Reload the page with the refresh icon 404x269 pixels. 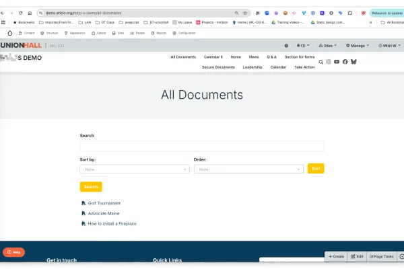click(x=21, y=13)
